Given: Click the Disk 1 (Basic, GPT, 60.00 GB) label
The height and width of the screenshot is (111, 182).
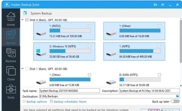Looking at the screenshot, I should (48, 69).
